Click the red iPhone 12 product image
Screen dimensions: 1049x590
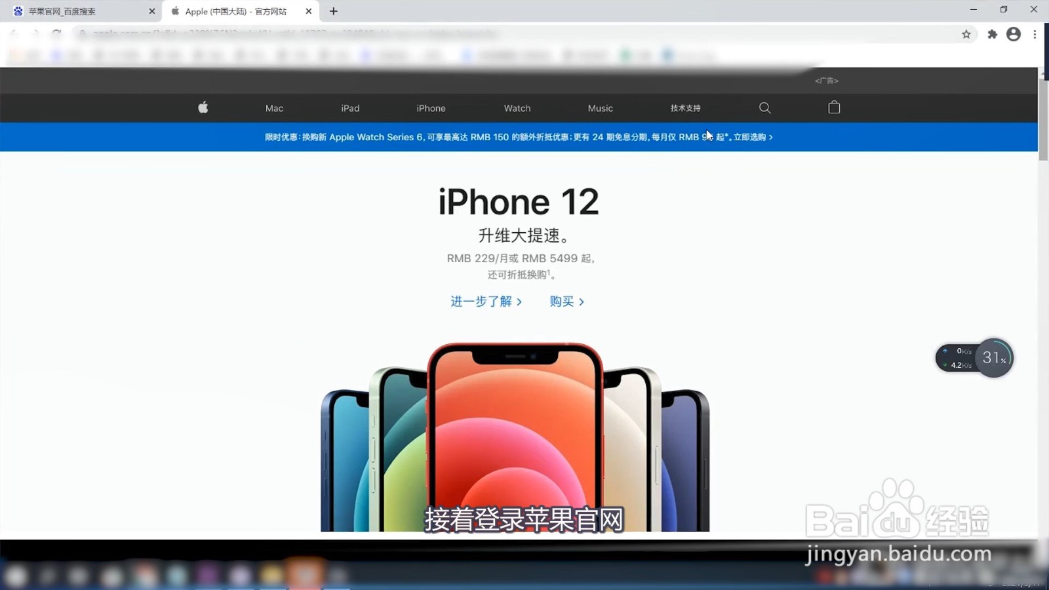click(515, 436)
